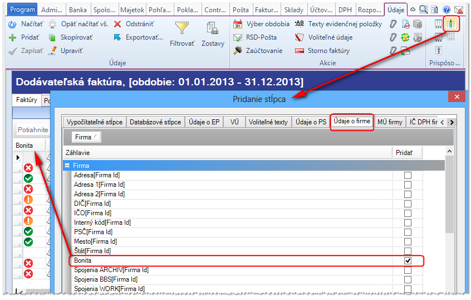Click the Filtrovať funnel icon

point(182,28)
